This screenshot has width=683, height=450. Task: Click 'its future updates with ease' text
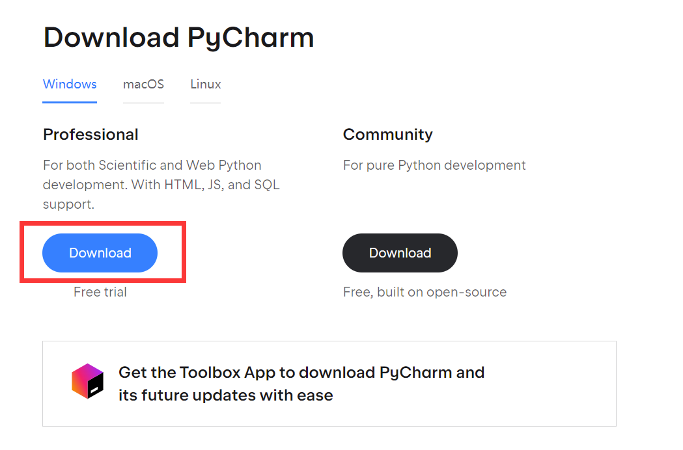225,395
